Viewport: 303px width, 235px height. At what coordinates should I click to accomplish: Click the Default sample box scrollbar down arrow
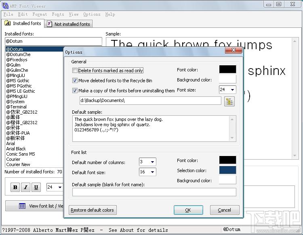232,138
